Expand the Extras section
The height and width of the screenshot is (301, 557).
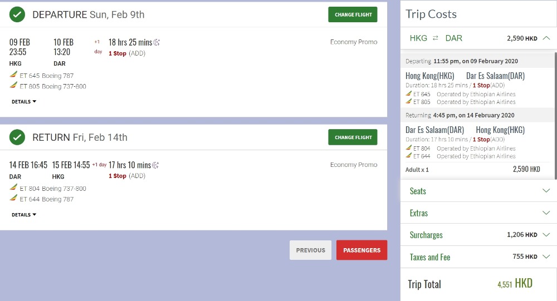point(546,213)
